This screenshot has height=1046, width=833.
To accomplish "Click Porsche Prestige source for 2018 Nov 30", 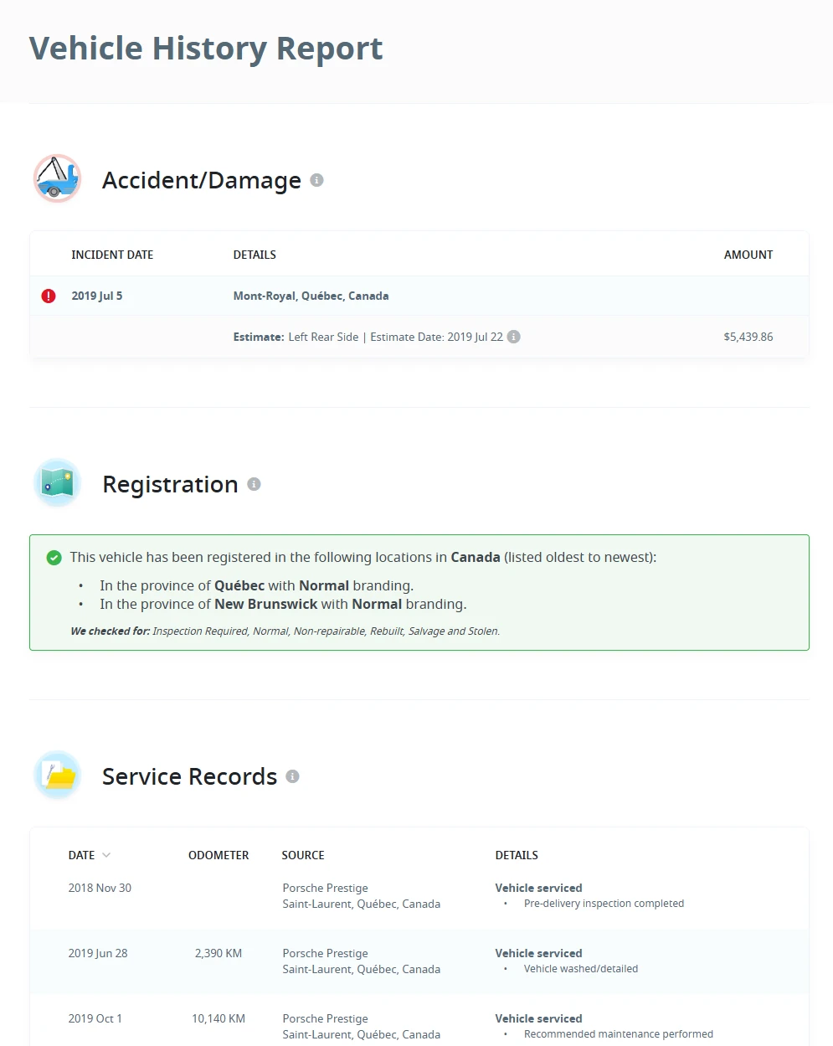I will tap(325, 888).
